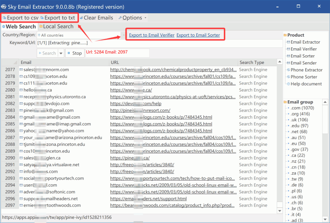Image resolution: width=330 pixels, height=223 pixels.
Task: Click the mail icon in row 2077
Action: pos(21,69)
